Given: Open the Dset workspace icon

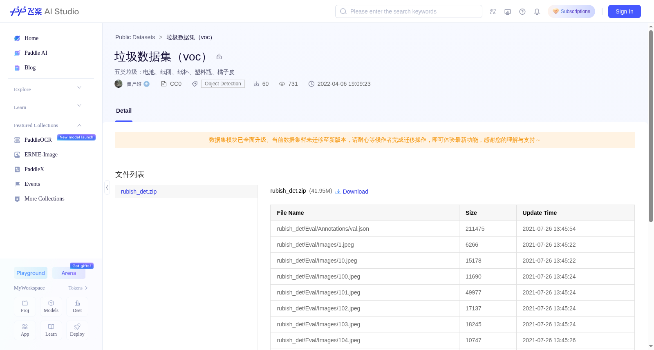Looking at the screenshot, I should [77, 307].
